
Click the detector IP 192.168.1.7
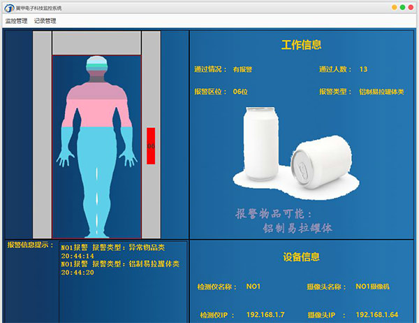coord(266,315)
